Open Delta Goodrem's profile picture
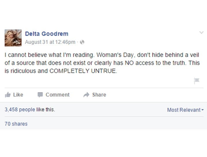Viewport: 207px width, 157px height. coord(13,38)
